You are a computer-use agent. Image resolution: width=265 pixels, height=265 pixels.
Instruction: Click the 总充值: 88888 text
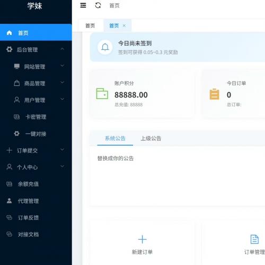point(128,104)
